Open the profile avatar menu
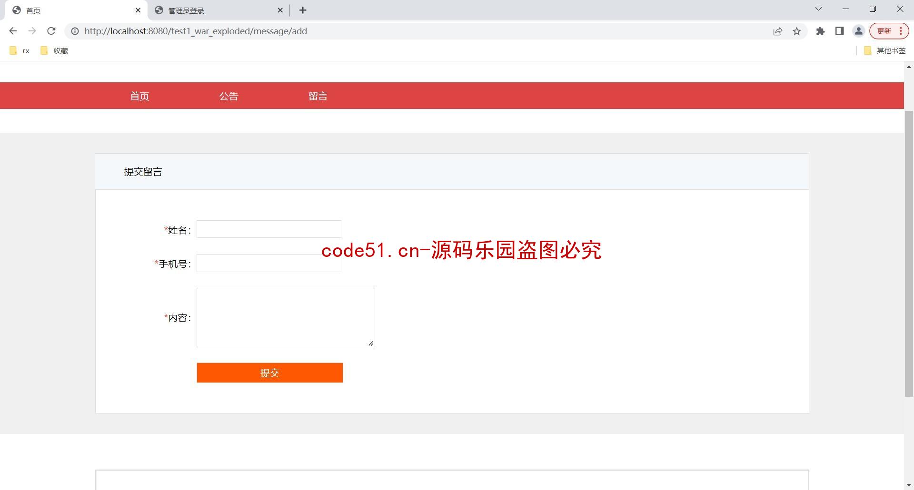This screenshot has height=490, width=914. [x=859, y=31]
